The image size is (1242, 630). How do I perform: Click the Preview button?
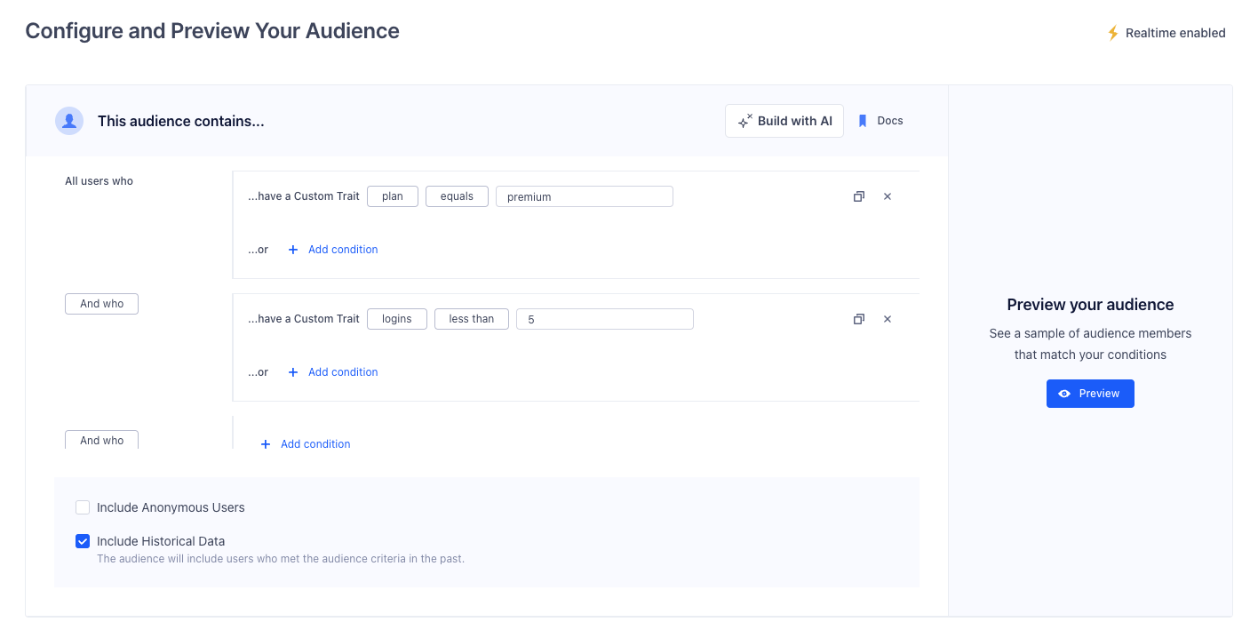click(x=1090, y=393)
